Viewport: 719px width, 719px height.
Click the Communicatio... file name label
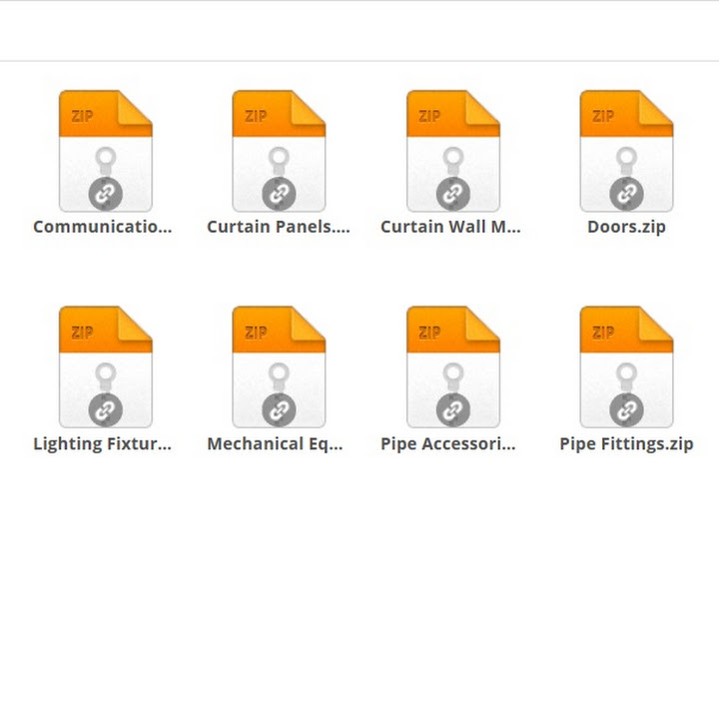click(103, 227)
